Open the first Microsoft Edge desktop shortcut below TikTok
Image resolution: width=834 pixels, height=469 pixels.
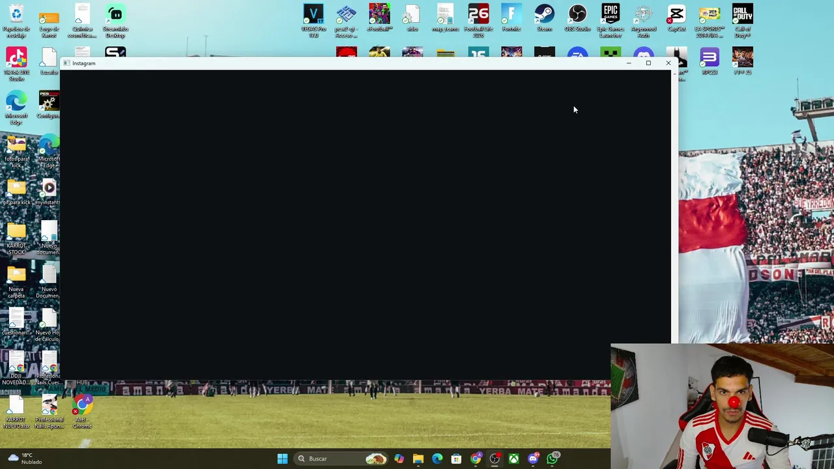point(16,108)
